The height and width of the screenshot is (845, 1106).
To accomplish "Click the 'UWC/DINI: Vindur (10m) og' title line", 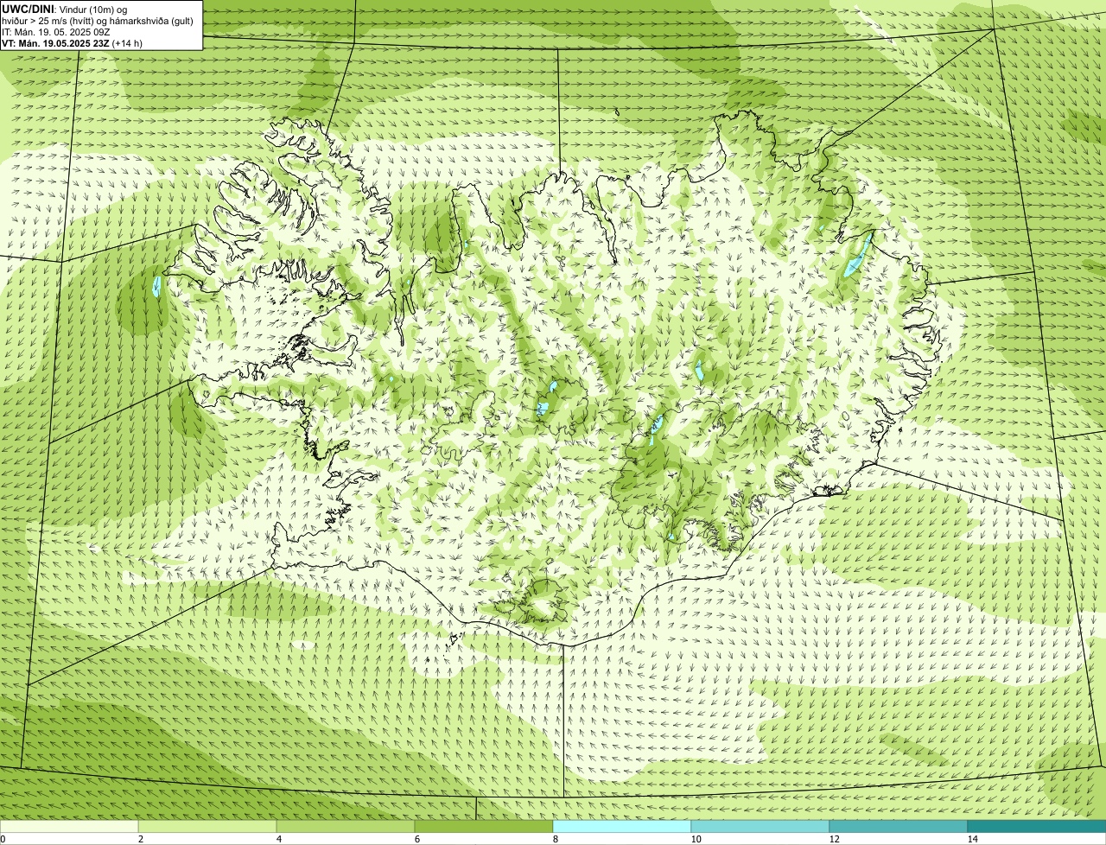I will pos(65,9).
